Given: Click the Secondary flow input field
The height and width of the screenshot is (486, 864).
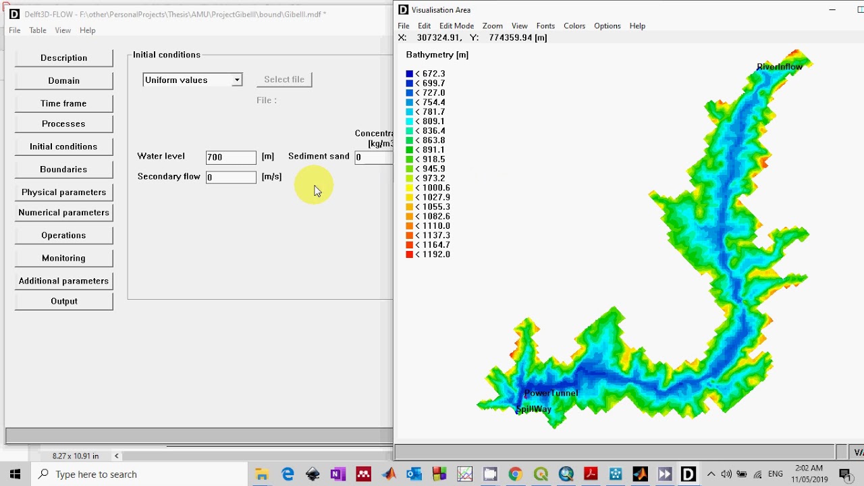Looking at the screenshot, I should [x=231, y=177].
